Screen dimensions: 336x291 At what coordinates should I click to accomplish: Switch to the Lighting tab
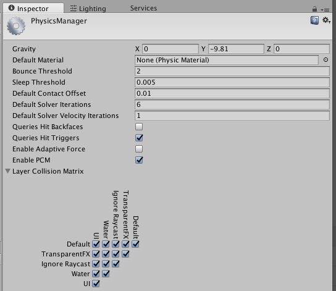click(x=88, y=9)
